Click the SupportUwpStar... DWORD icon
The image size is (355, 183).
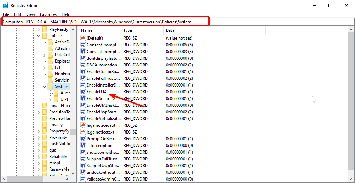point(83,165)
